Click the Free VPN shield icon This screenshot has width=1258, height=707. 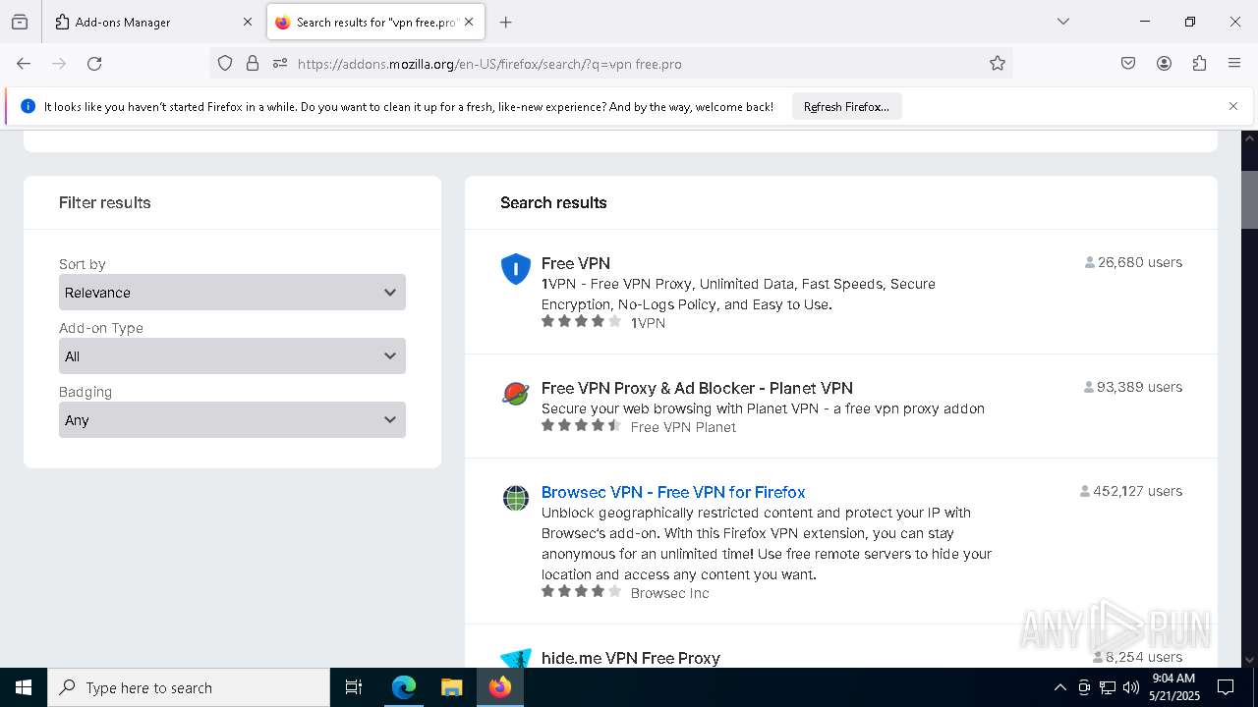[x=516, y=269]
